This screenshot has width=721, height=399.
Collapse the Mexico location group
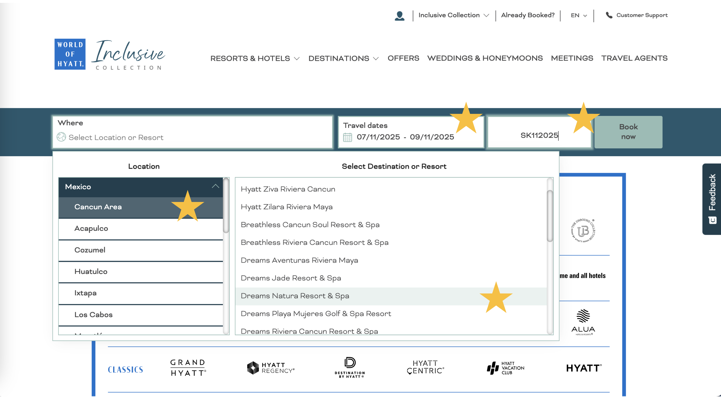(x=215, y=187)
